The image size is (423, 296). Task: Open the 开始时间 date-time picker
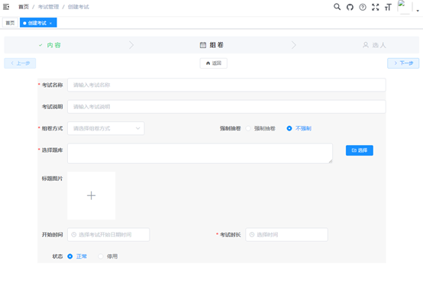pyautogui.click(x=108, y=234)
